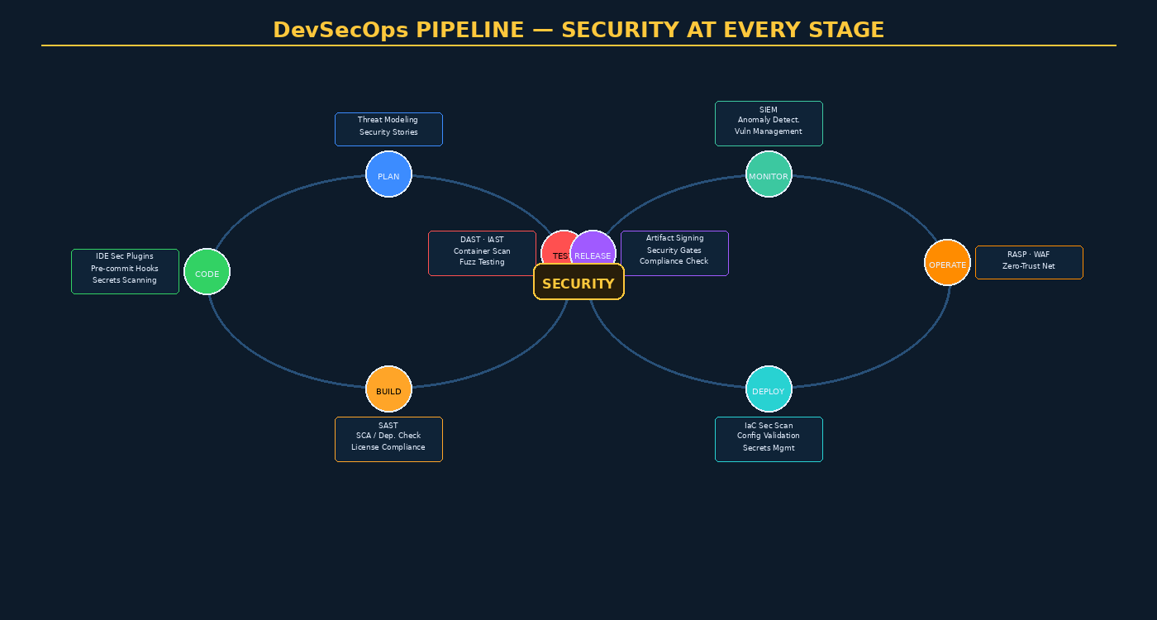Image resolution: width=1157 pixels, height=620 pixels.
Task: Click the DevSecOps Pipeline title heading
Action: click(x=578, y=29)
